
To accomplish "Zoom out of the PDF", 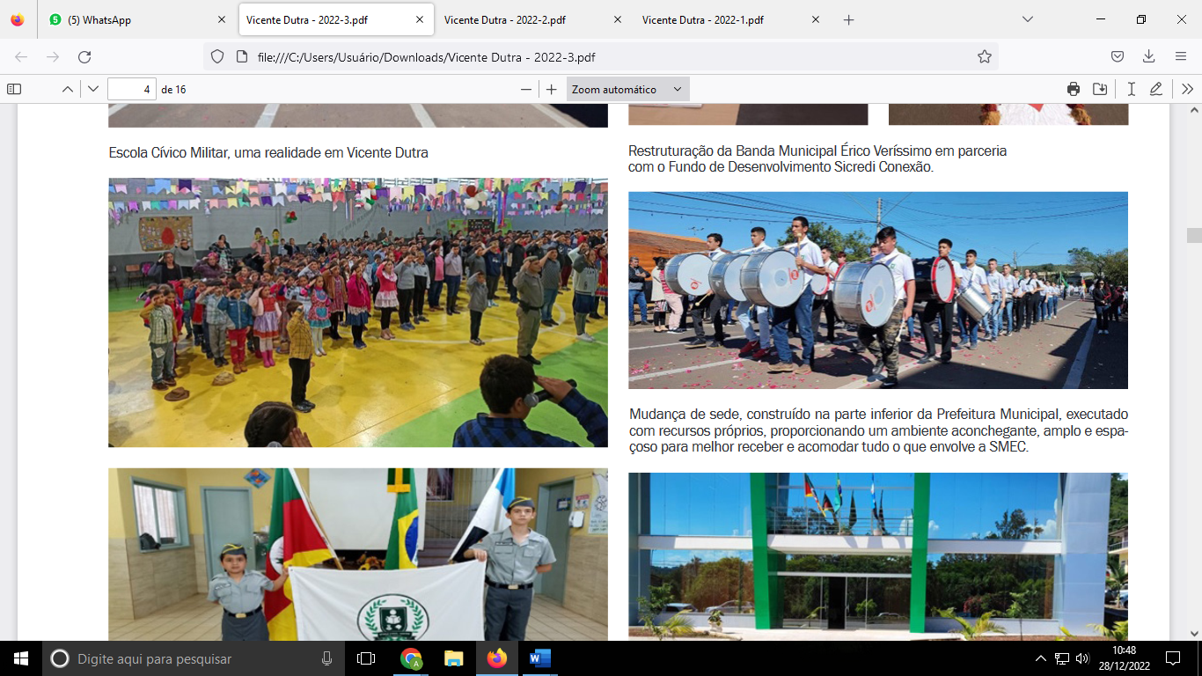I will tap(526, 89).
